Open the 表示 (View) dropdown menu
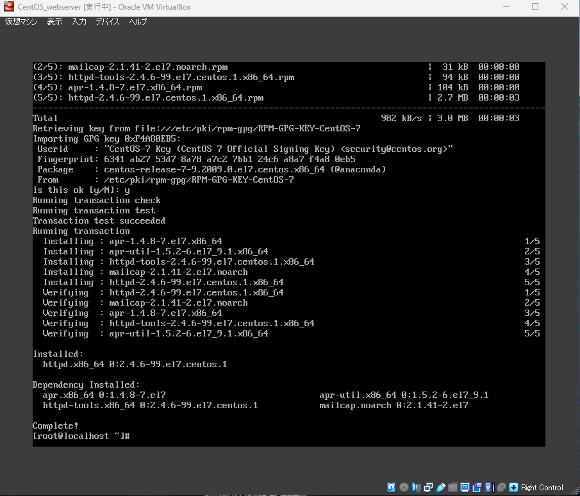 click(x=54, y=21)
